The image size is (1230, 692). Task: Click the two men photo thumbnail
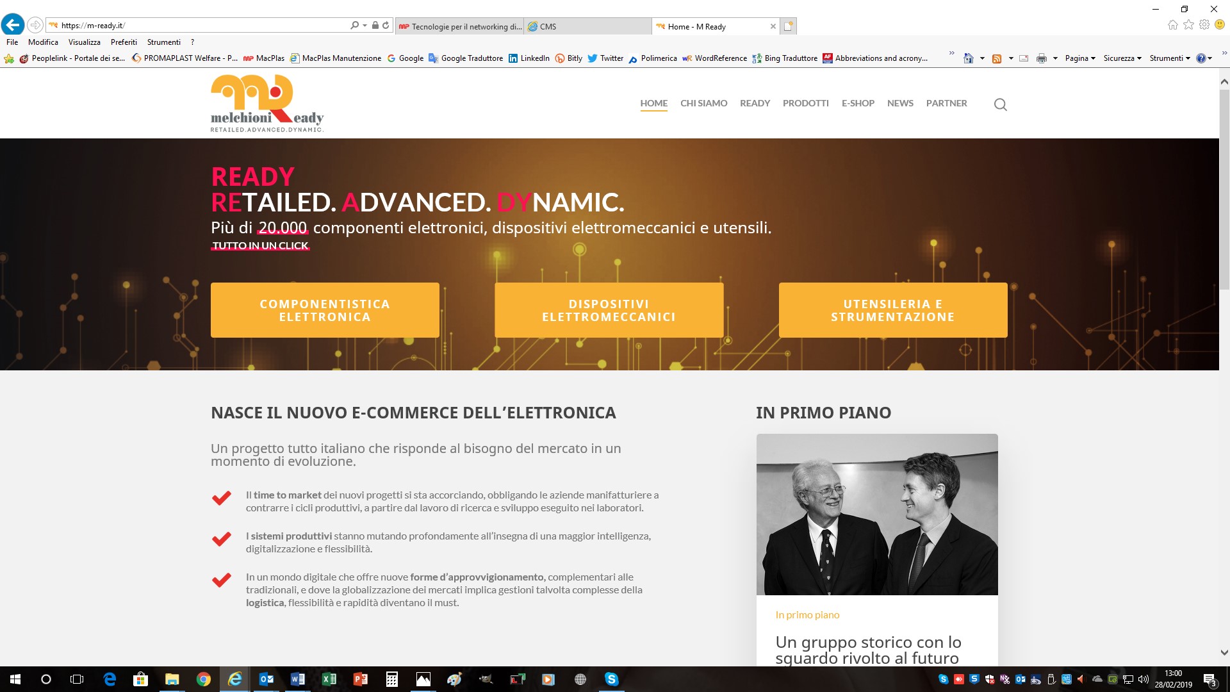point(877,515)
